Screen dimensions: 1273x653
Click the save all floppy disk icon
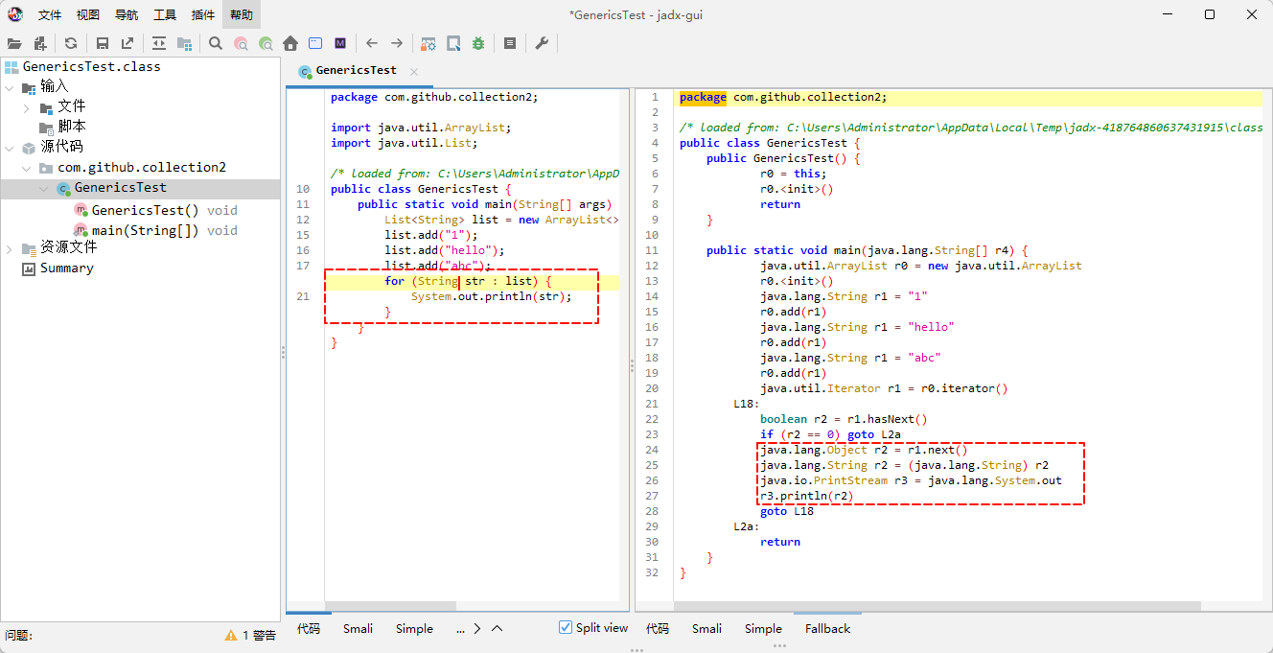tap(103, 43)
